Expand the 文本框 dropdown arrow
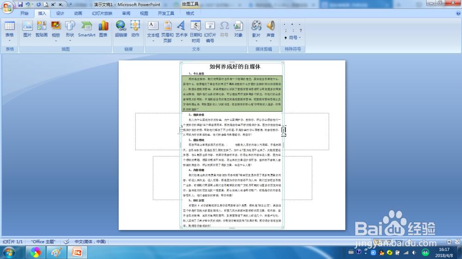Viewport: 462px width, 259px height. tap(153, 41)
